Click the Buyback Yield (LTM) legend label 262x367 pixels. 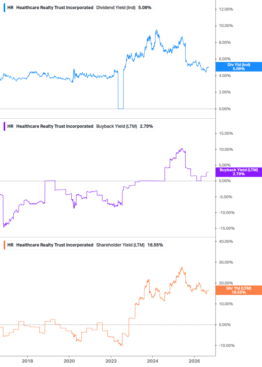(x=117, y=126)
